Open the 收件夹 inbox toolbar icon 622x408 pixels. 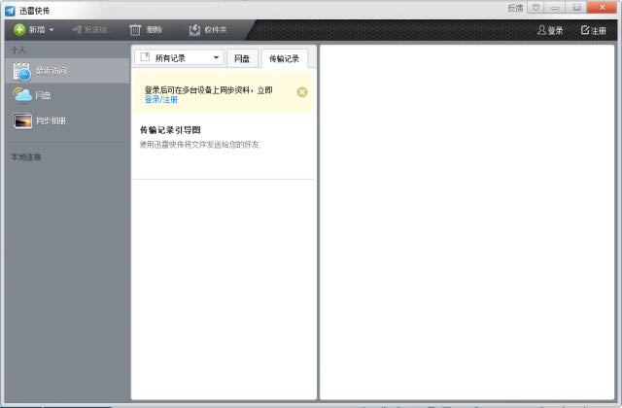[x=194, y=30]
